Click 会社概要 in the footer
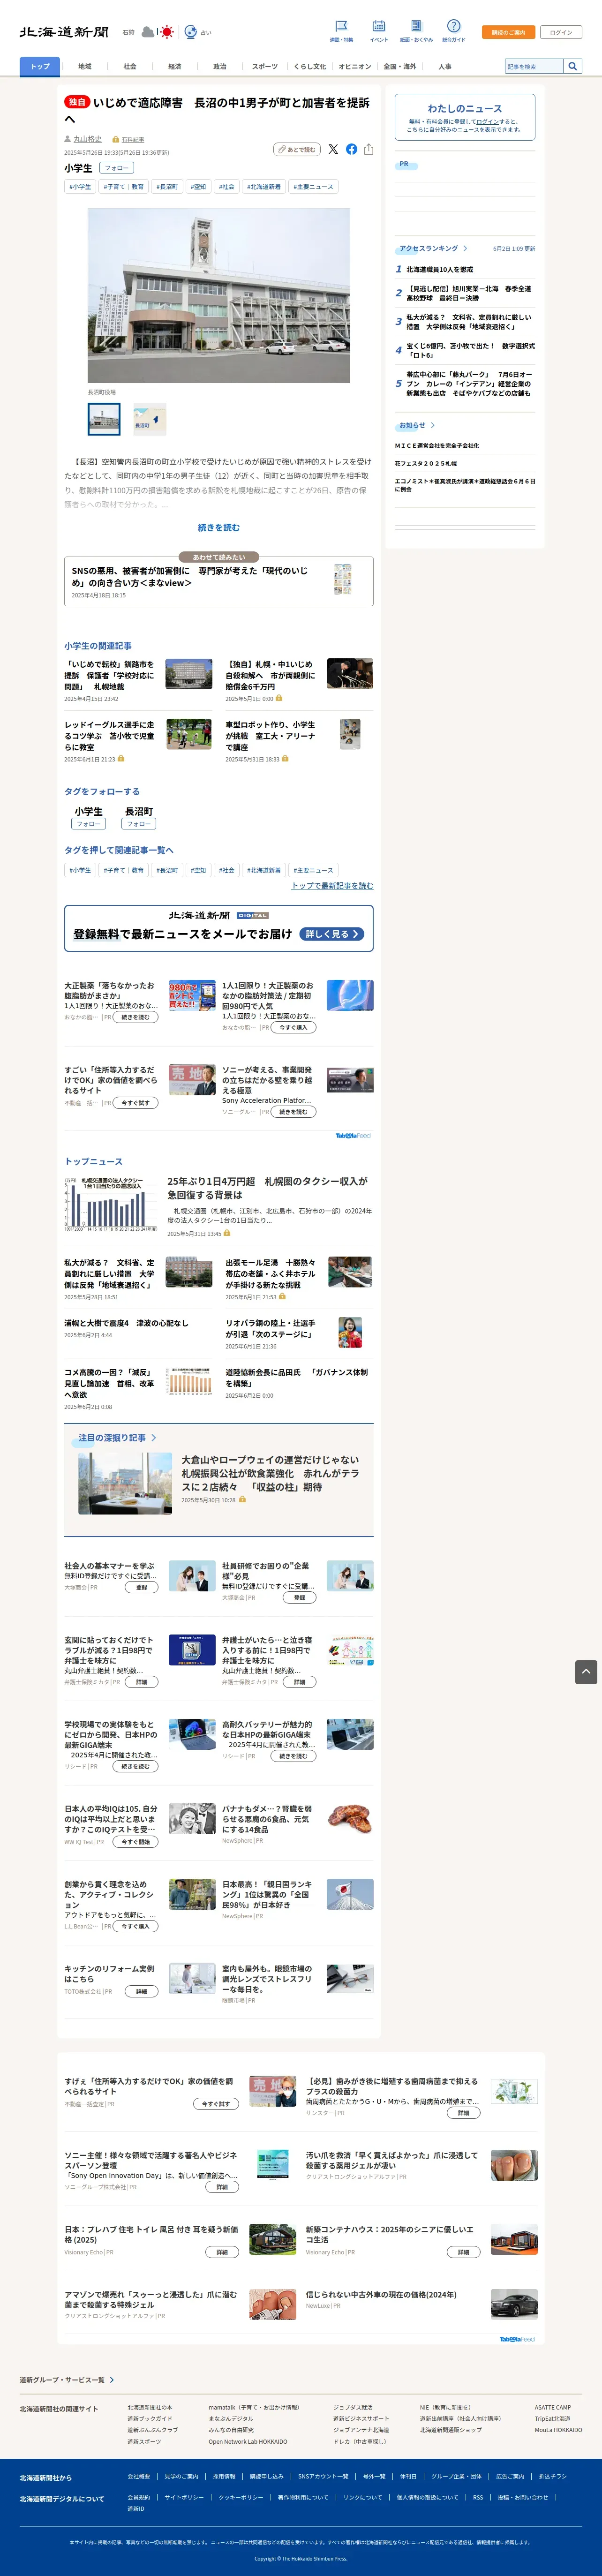 [x=139, y=2476]
